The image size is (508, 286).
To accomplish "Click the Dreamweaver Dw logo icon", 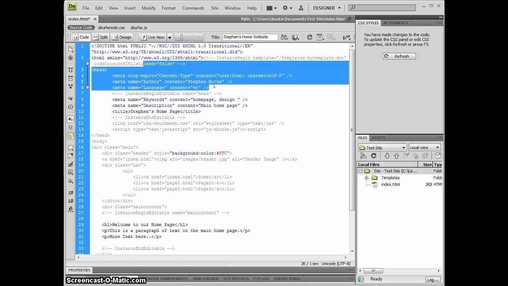I will pos(72,6).
